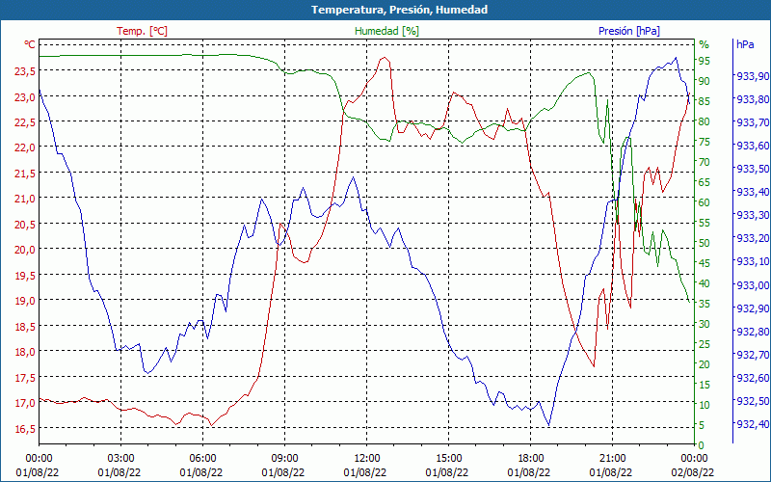Click temperature axis value '22,5'

click(x=25, y=122)
